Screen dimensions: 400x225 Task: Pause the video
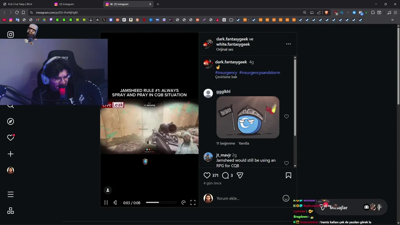click(x=106, y=202)
